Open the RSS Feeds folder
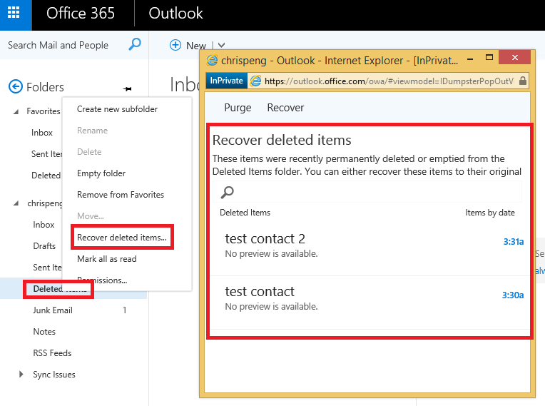Image resolution: width=545 pixels, height=406 pixels. point(52,353)
